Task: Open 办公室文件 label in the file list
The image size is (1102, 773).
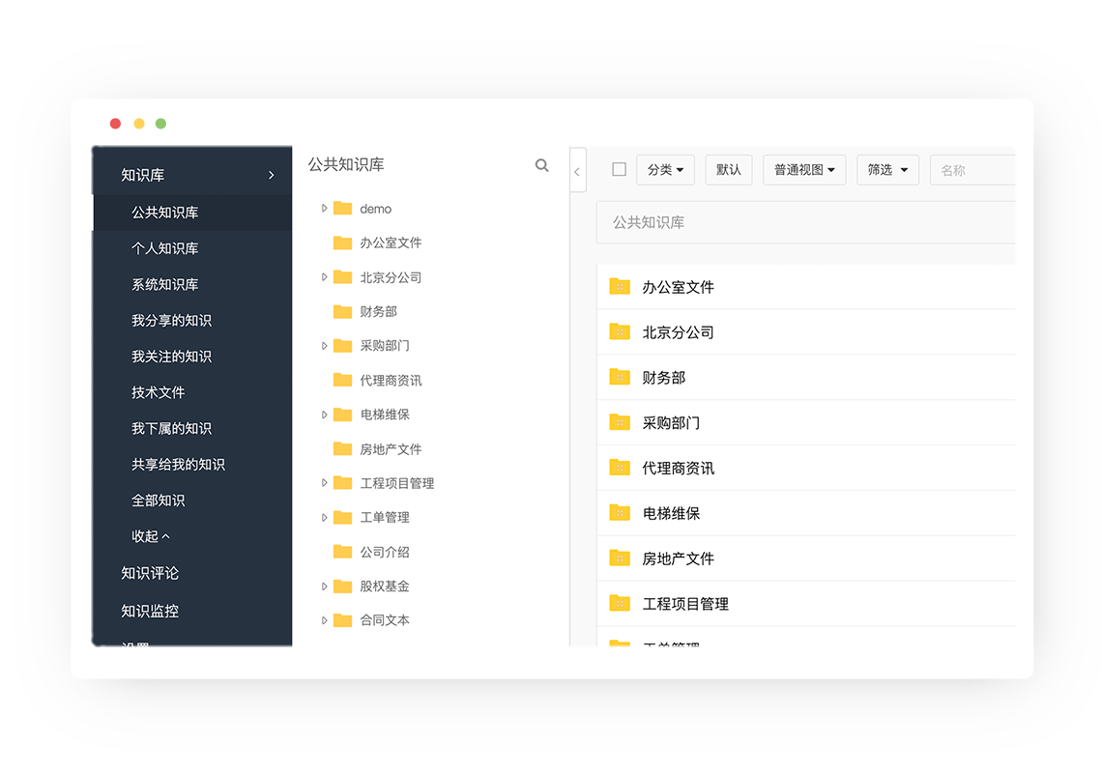Action: 679,287
